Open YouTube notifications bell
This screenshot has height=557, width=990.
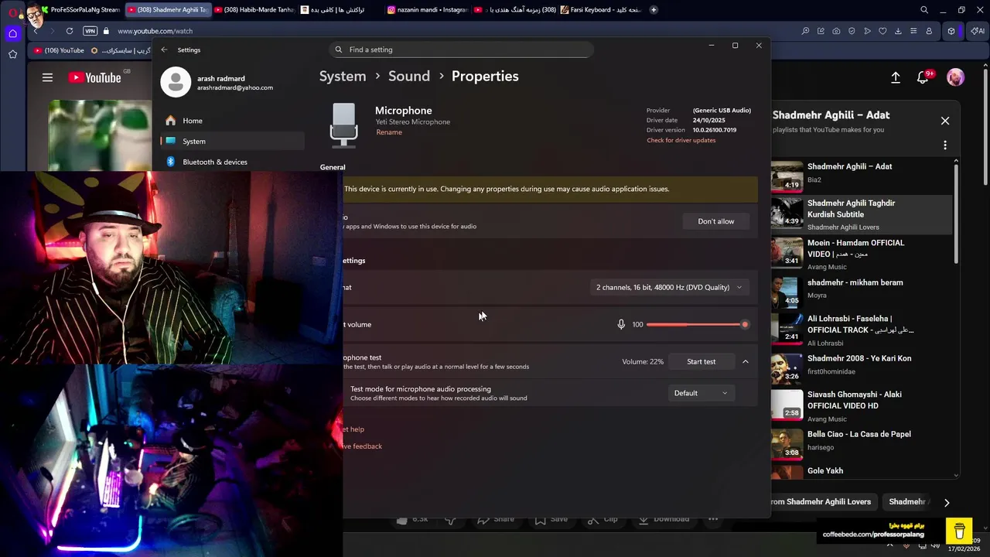coord(923,77)
